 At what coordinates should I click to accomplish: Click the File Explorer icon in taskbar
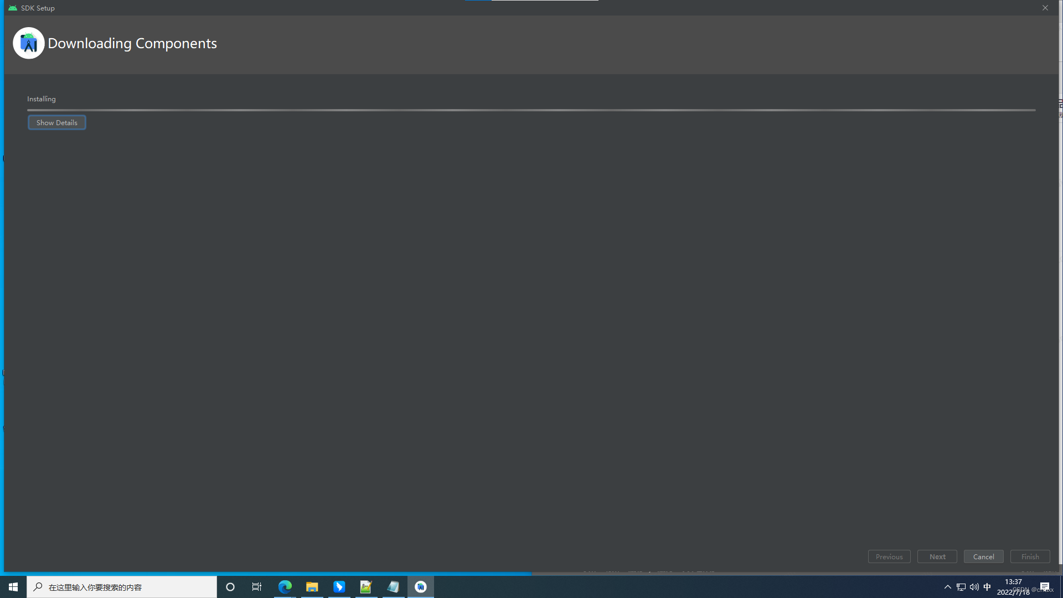point(312,586)
